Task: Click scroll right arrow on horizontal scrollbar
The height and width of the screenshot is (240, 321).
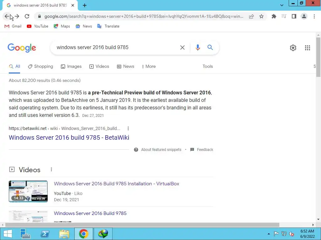Action: 313,225
